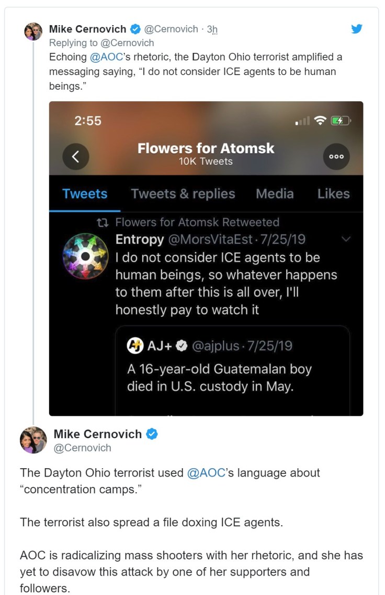
Task: Open the embedded phone screenshot image
Action: 206,294
